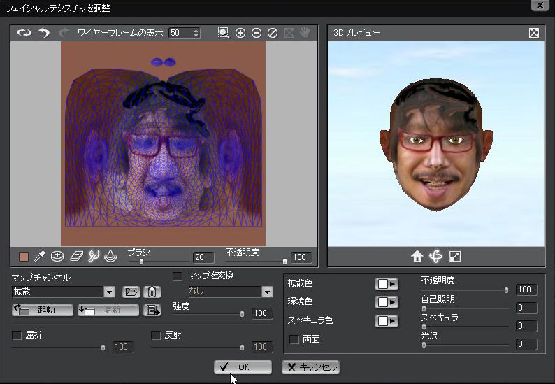
Task: Open the マップチャンネル 拡散 dropdown
Action: pos(109,292)
